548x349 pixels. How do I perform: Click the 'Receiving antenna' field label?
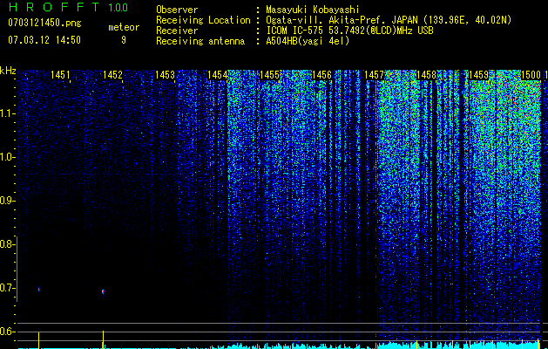click(x=200, y=41)
